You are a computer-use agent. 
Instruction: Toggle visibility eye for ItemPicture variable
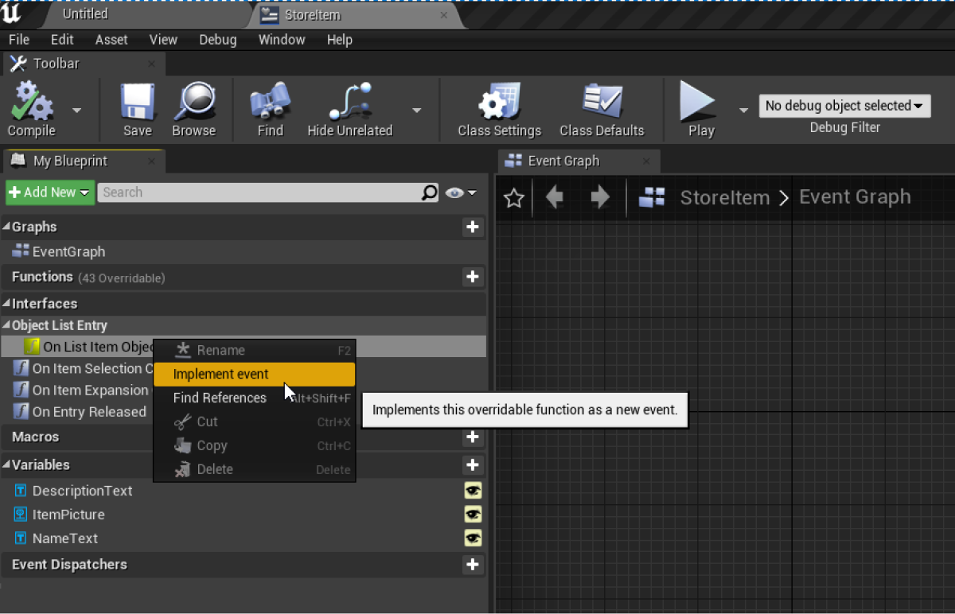pos(473,515)
